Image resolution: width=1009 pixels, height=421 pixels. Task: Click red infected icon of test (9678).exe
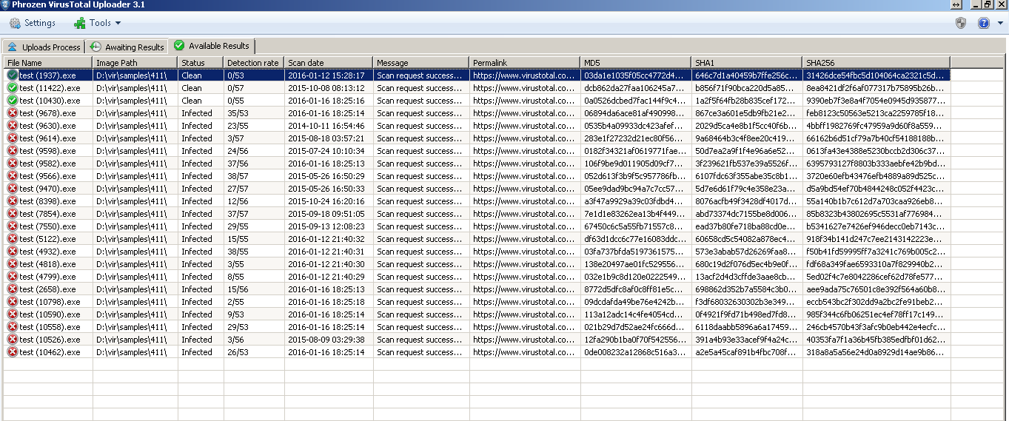click(12, 113)
